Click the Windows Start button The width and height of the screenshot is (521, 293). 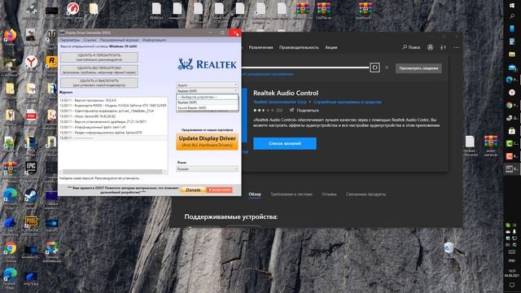[512, 6]
